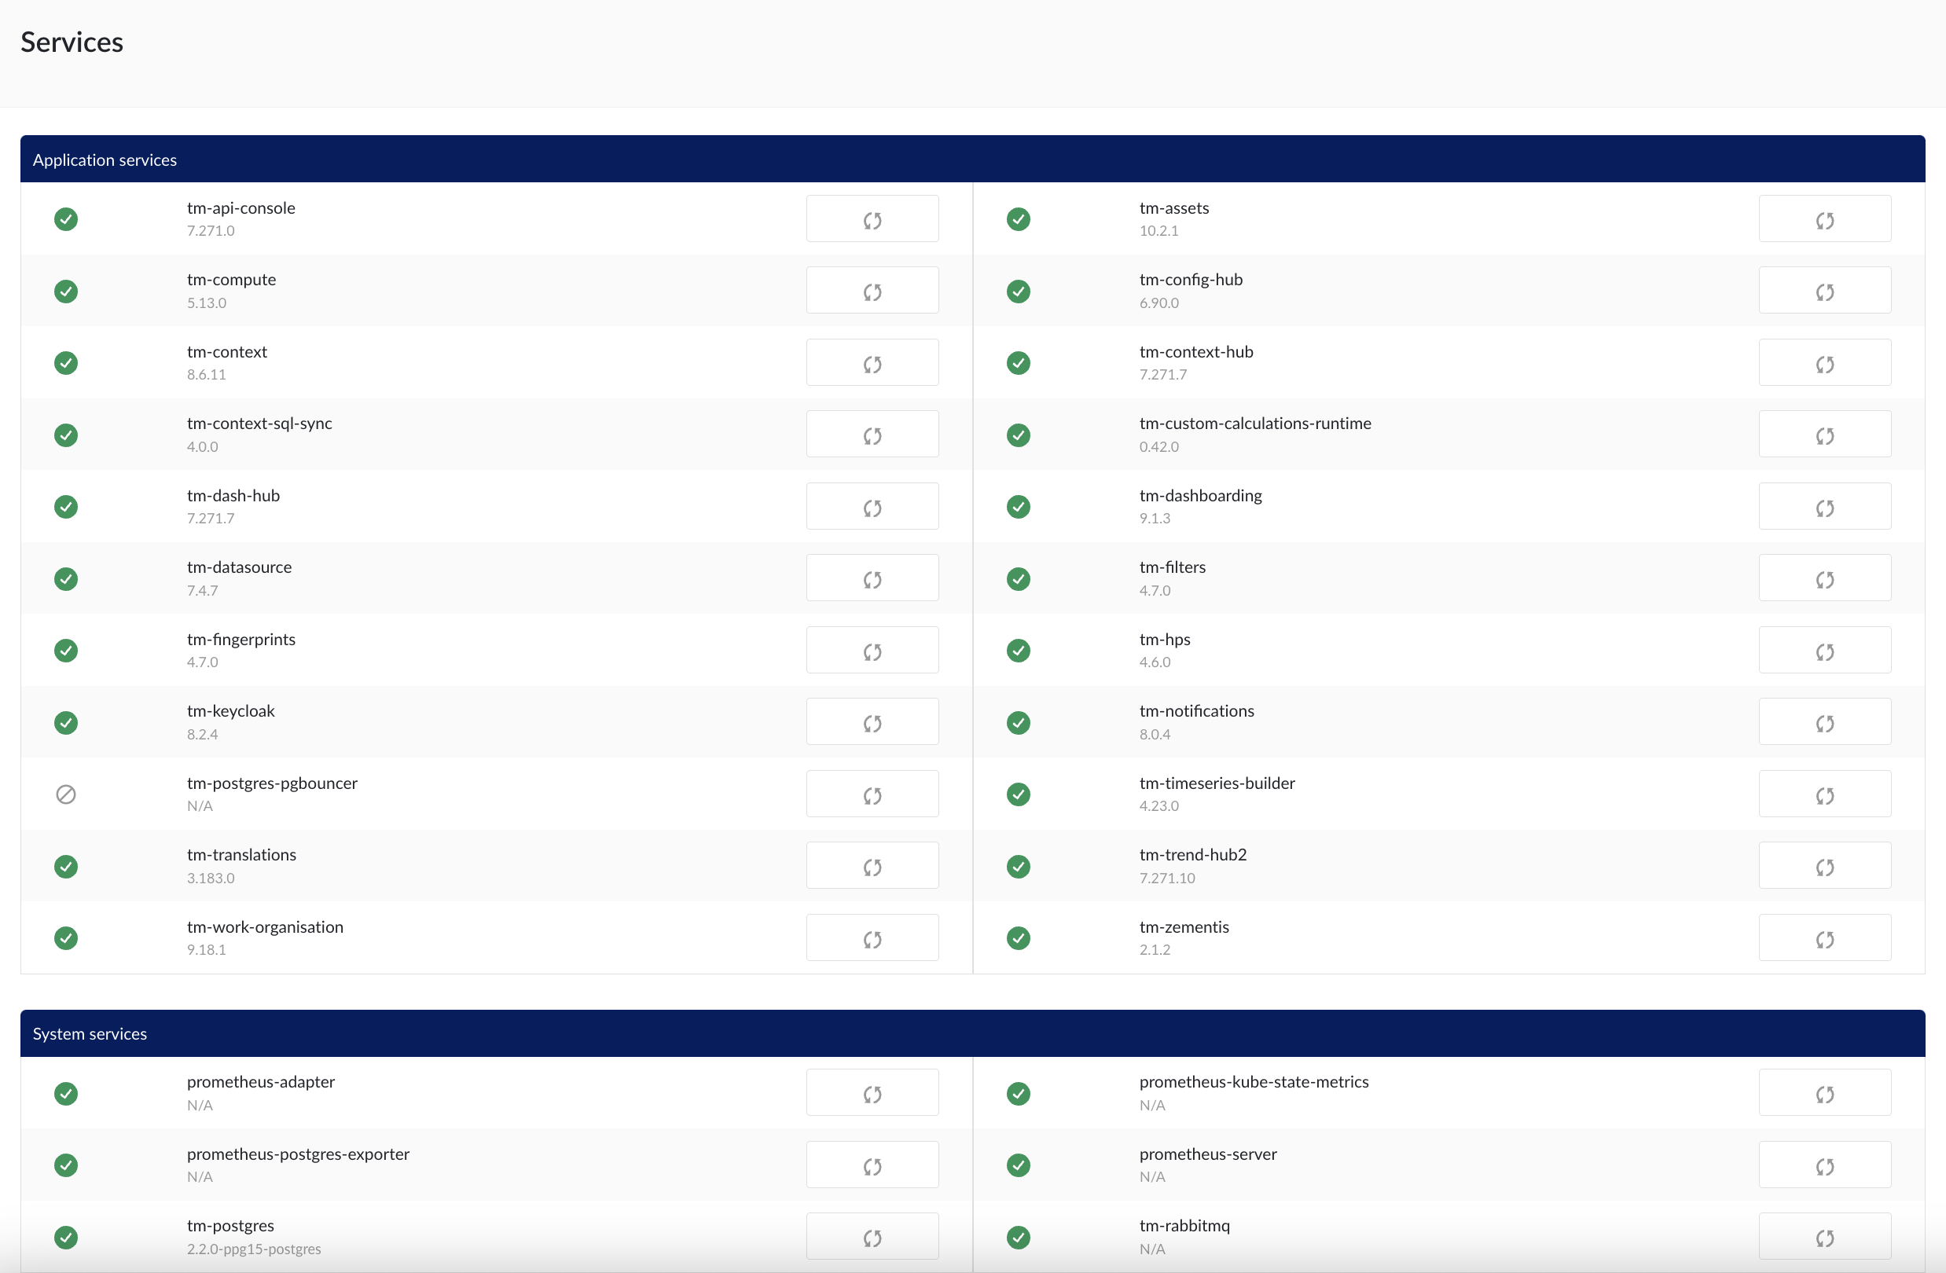Click disabled status icon of tm-postgres-pgbouncer

point(66,794)
